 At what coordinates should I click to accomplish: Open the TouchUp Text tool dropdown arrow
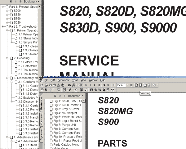coord(115,90)
